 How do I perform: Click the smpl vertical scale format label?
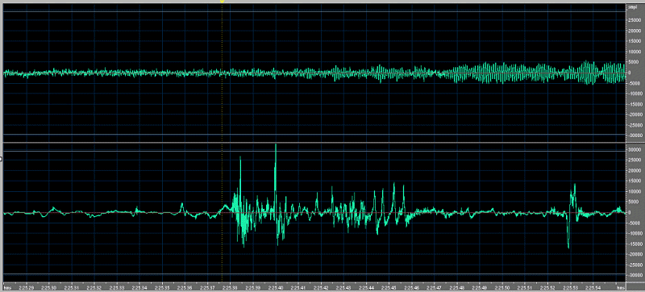631,8
